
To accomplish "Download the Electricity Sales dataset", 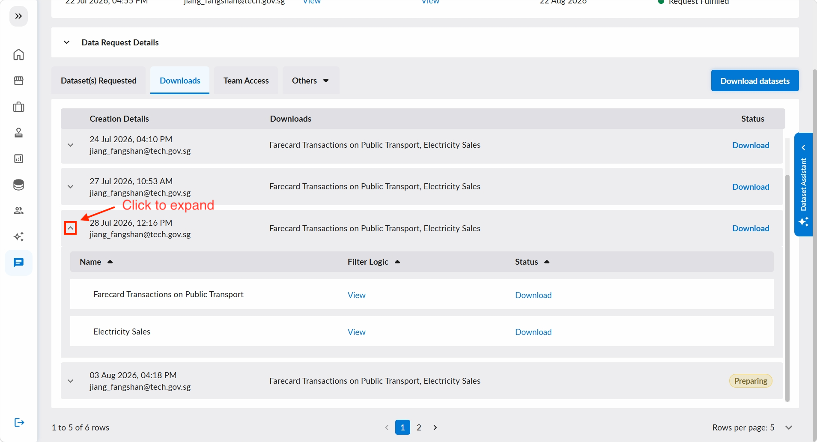I will (x=533, y=332).
